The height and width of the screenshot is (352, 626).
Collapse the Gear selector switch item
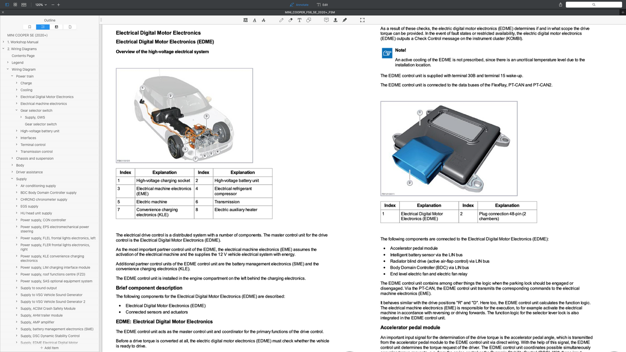coord(16,110)
